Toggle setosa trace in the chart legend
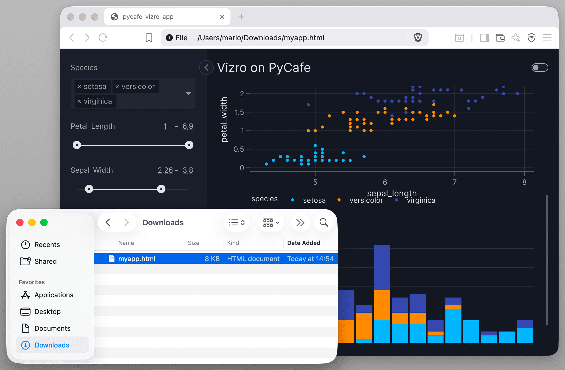 click(x=314, y=200)
